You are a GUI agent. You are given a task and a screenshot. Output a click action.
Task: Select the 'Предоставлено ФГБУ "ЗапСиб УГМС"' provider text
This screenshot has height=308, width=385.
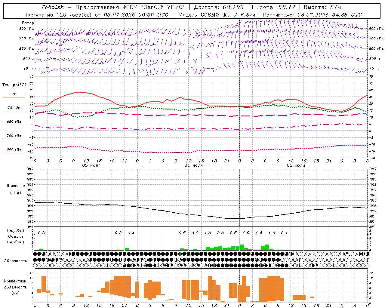(131, 7)
